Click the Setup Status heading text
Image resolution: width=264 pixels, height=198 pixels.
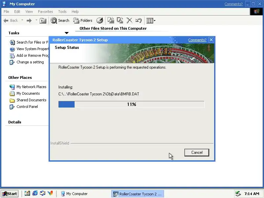tap(67, 48)
